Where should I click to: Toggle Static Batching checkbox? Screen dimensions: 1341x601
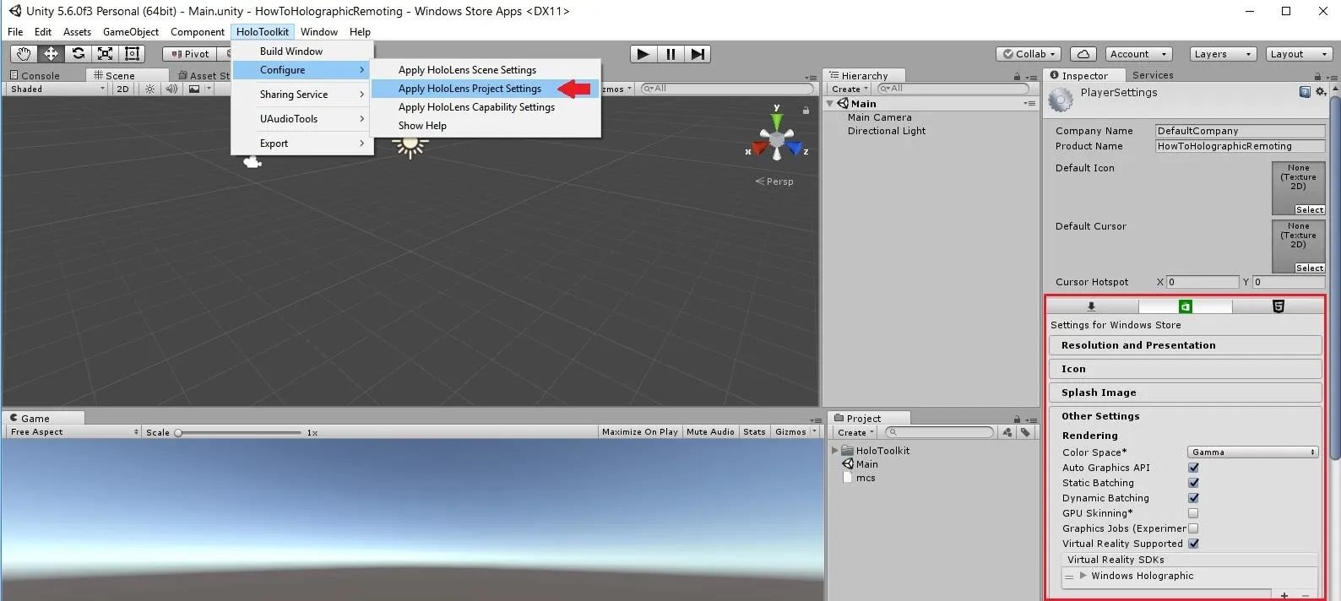(x=1193, y=483)
